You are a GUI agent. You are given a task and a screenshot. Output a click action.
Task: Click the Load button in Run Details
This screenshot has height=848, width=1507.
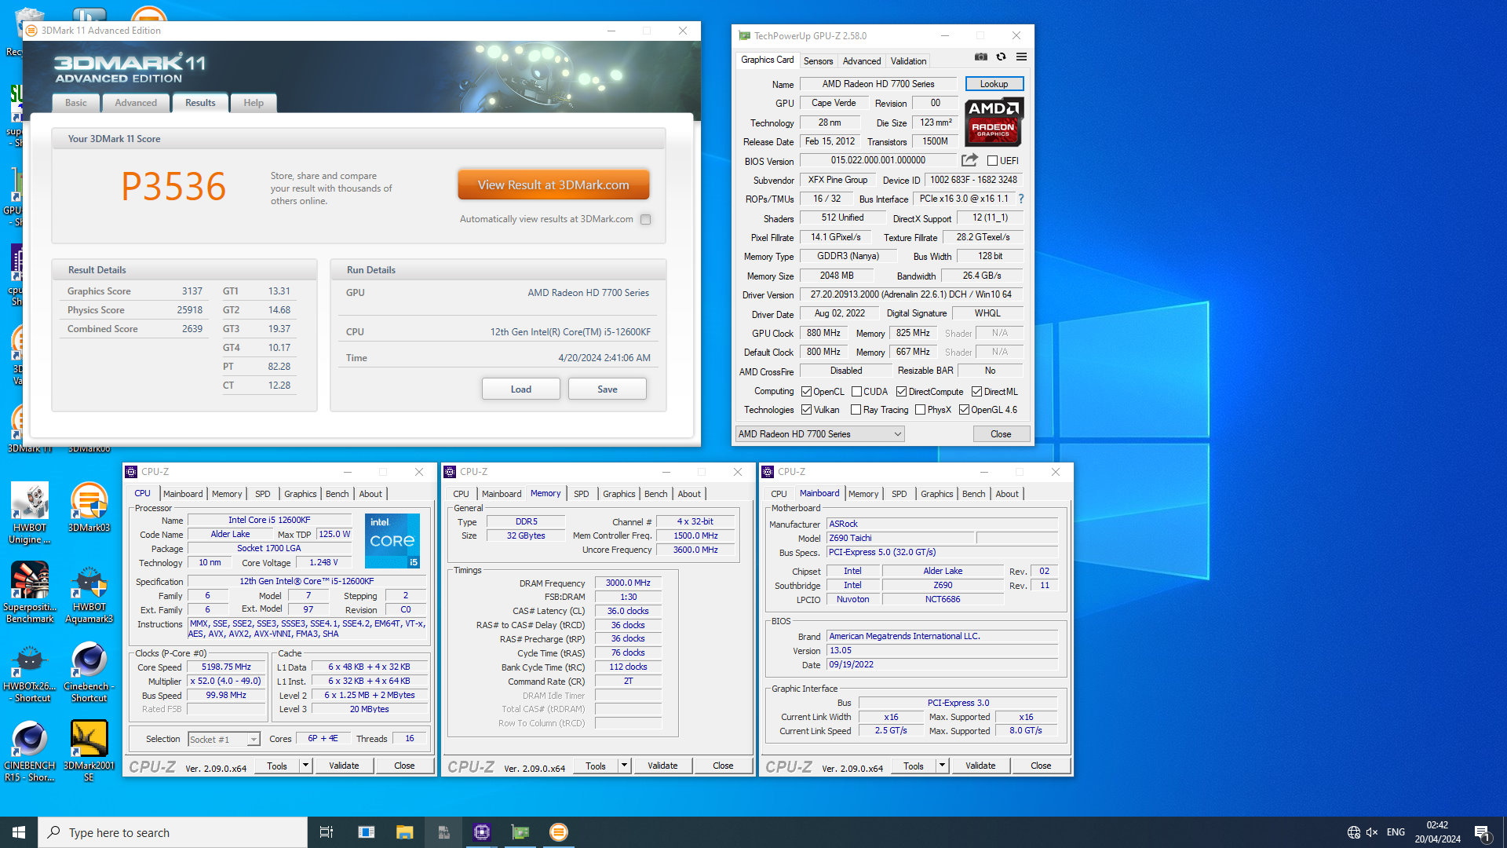coord(521,389)
